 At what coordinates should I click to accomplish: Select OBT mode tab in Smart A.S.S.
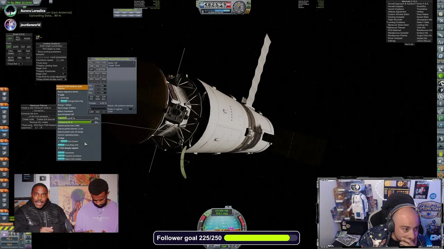9,47
